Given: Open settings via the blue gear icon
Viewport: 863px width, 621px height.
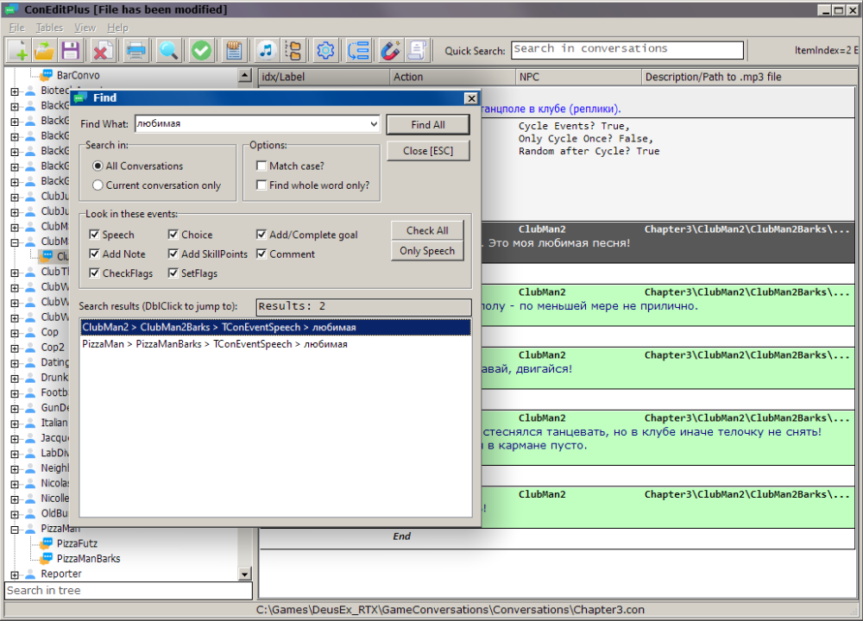Looking at the screenshot, I should (x=325, y=51).
